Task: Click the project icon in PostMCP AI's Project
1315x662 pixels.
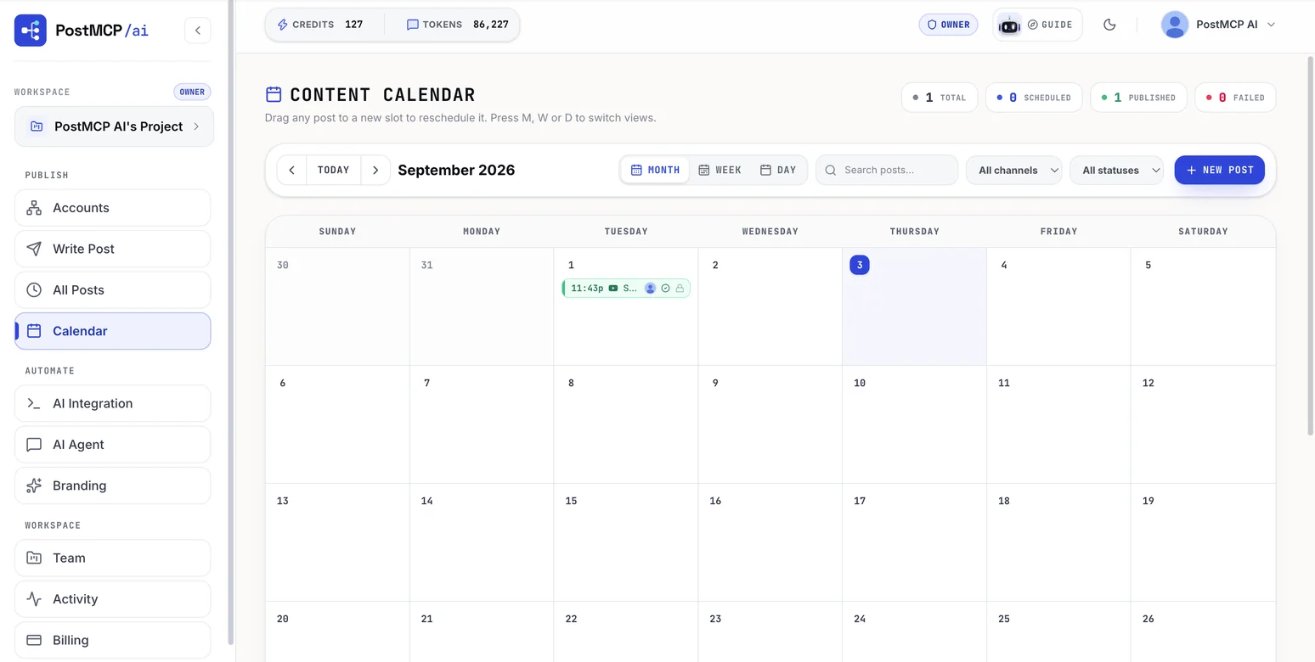Action: click(x=37, y=126)
